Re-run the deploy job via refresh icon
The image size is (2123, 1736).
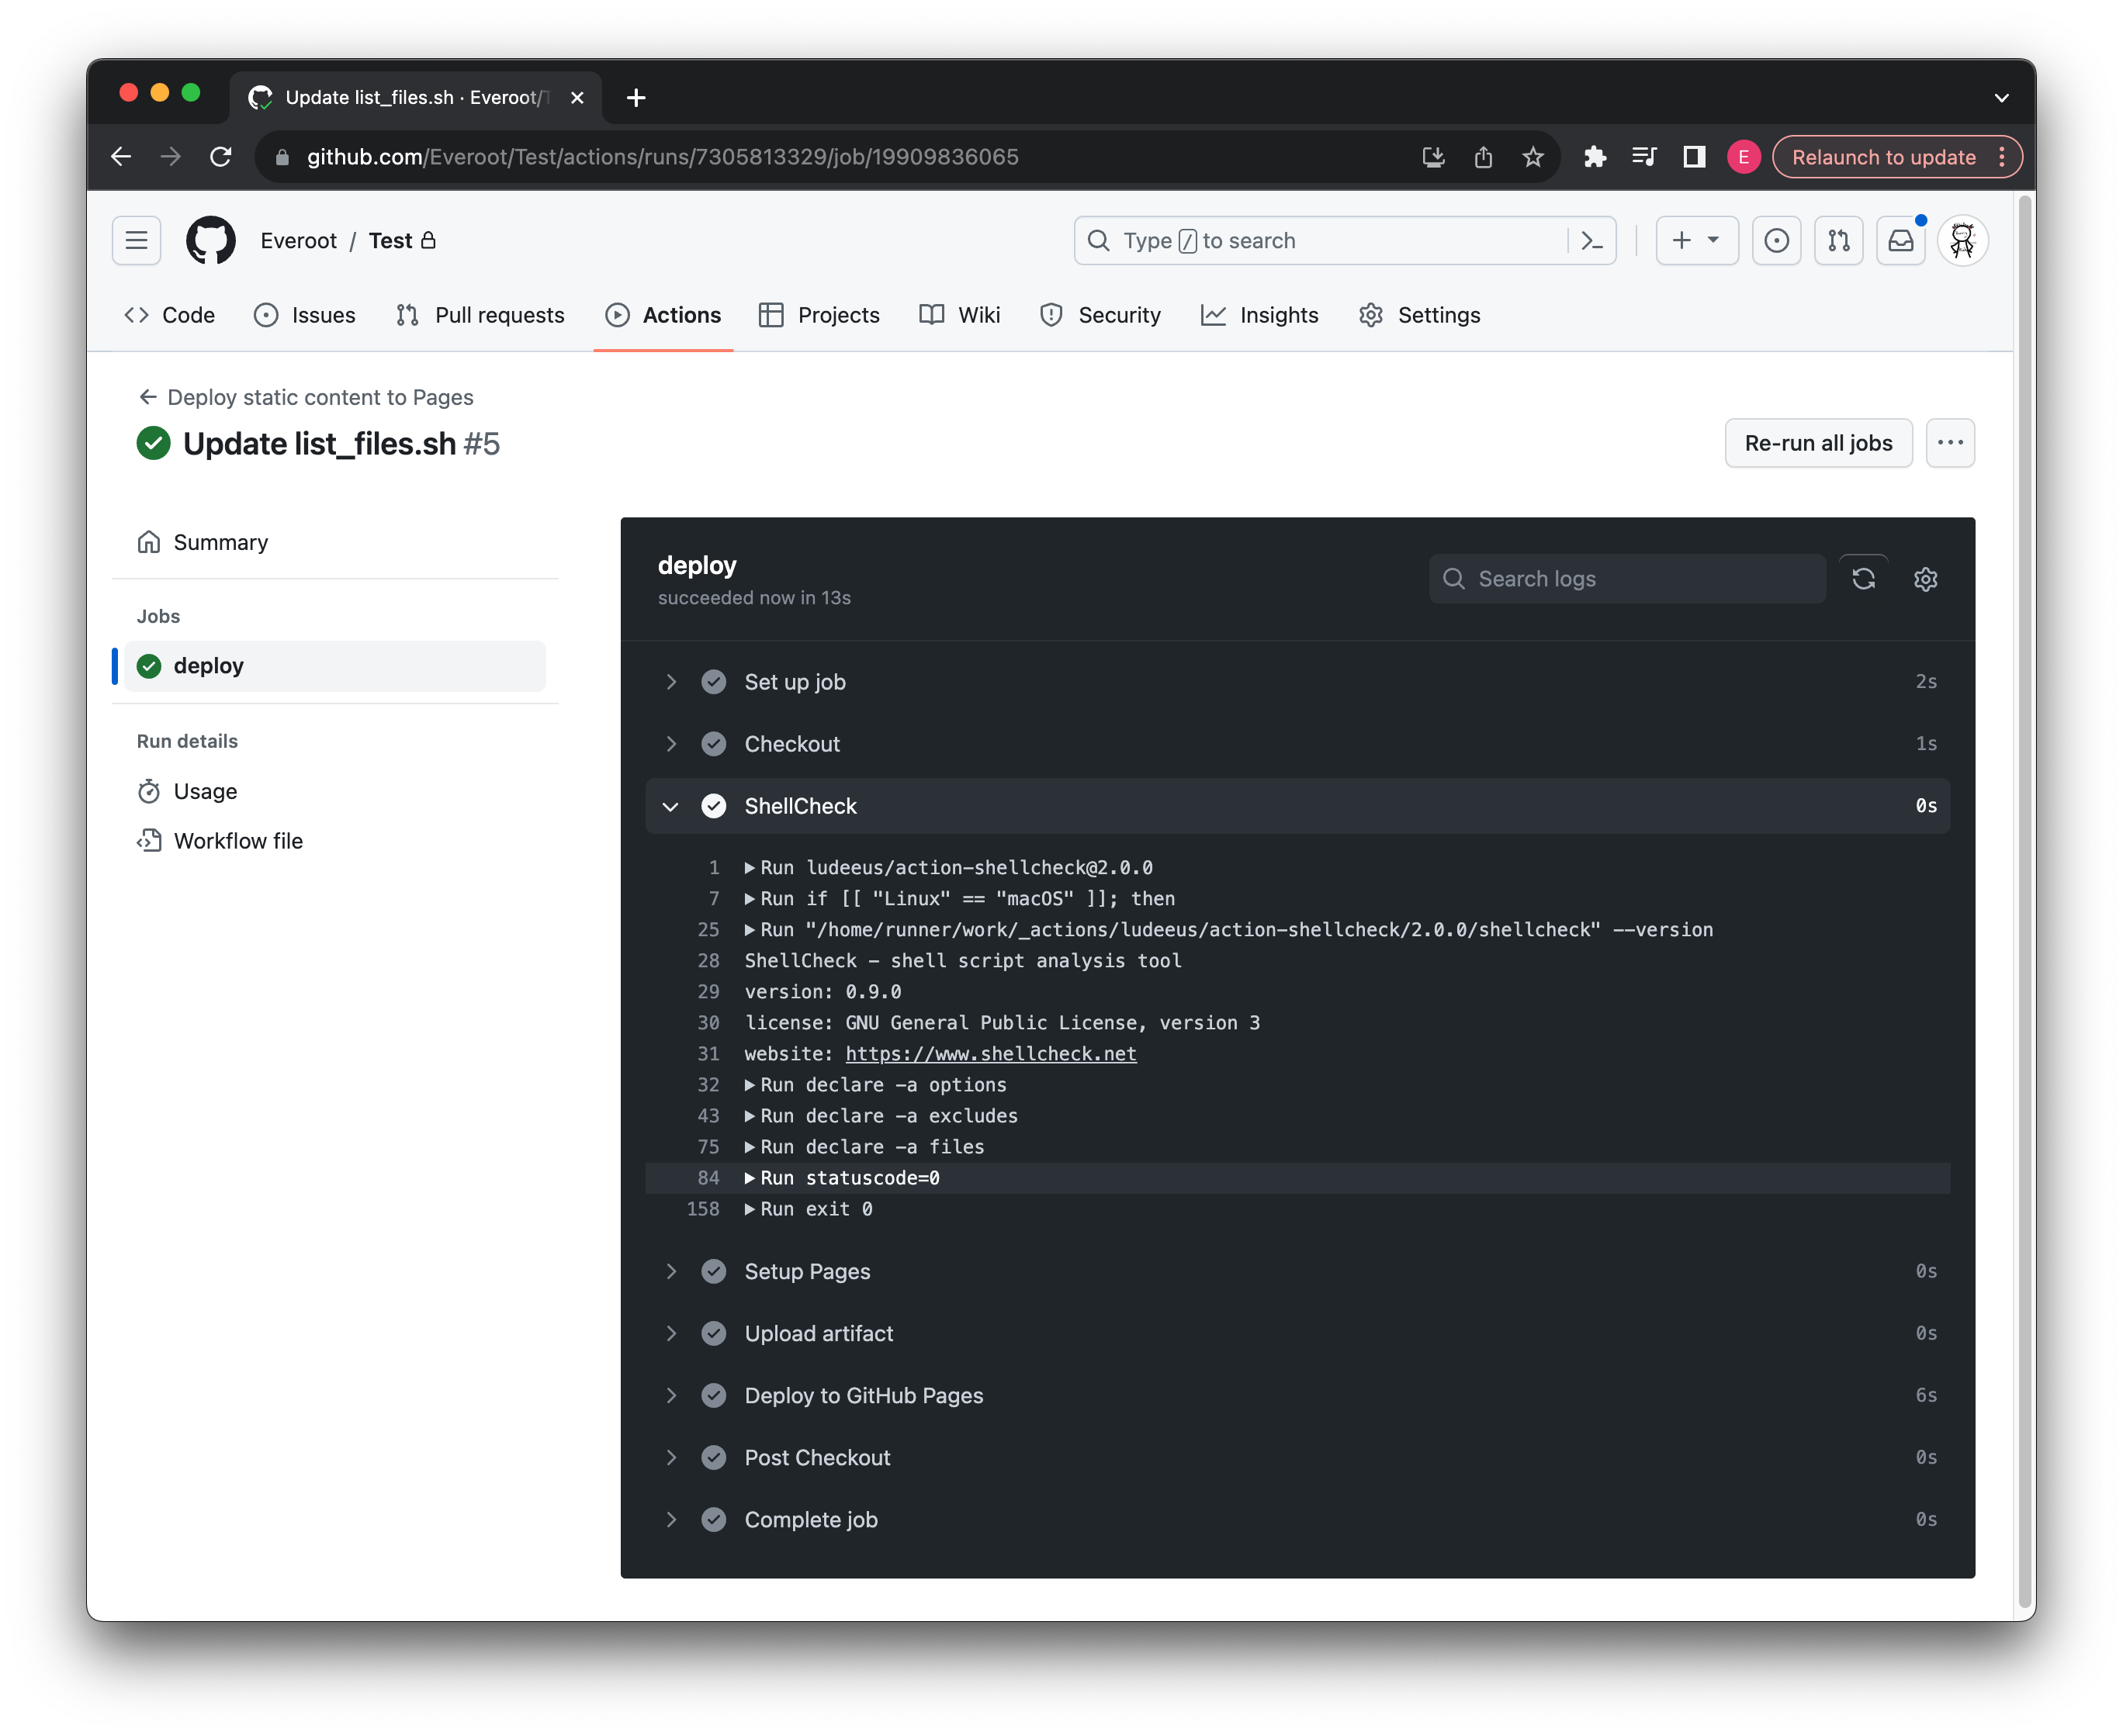point(1864,578)
